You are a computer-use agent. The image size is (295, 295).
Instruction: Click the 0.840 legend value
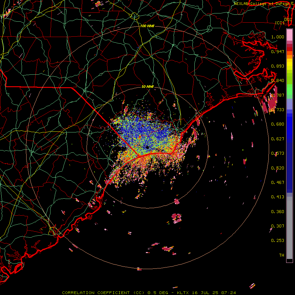(x=278, y=81)
